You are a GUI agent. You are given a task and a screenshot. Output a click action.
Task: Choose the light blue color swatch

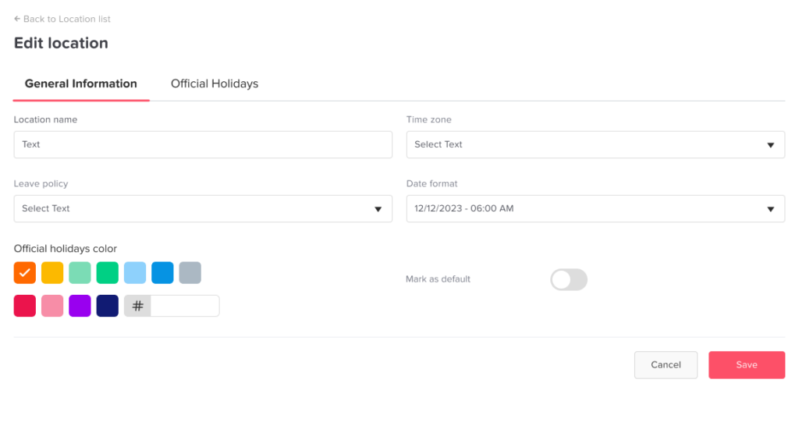tap(135, 272)
